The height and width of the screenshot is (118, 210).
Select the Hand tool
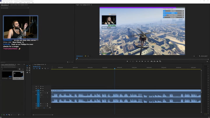point(27,72)
